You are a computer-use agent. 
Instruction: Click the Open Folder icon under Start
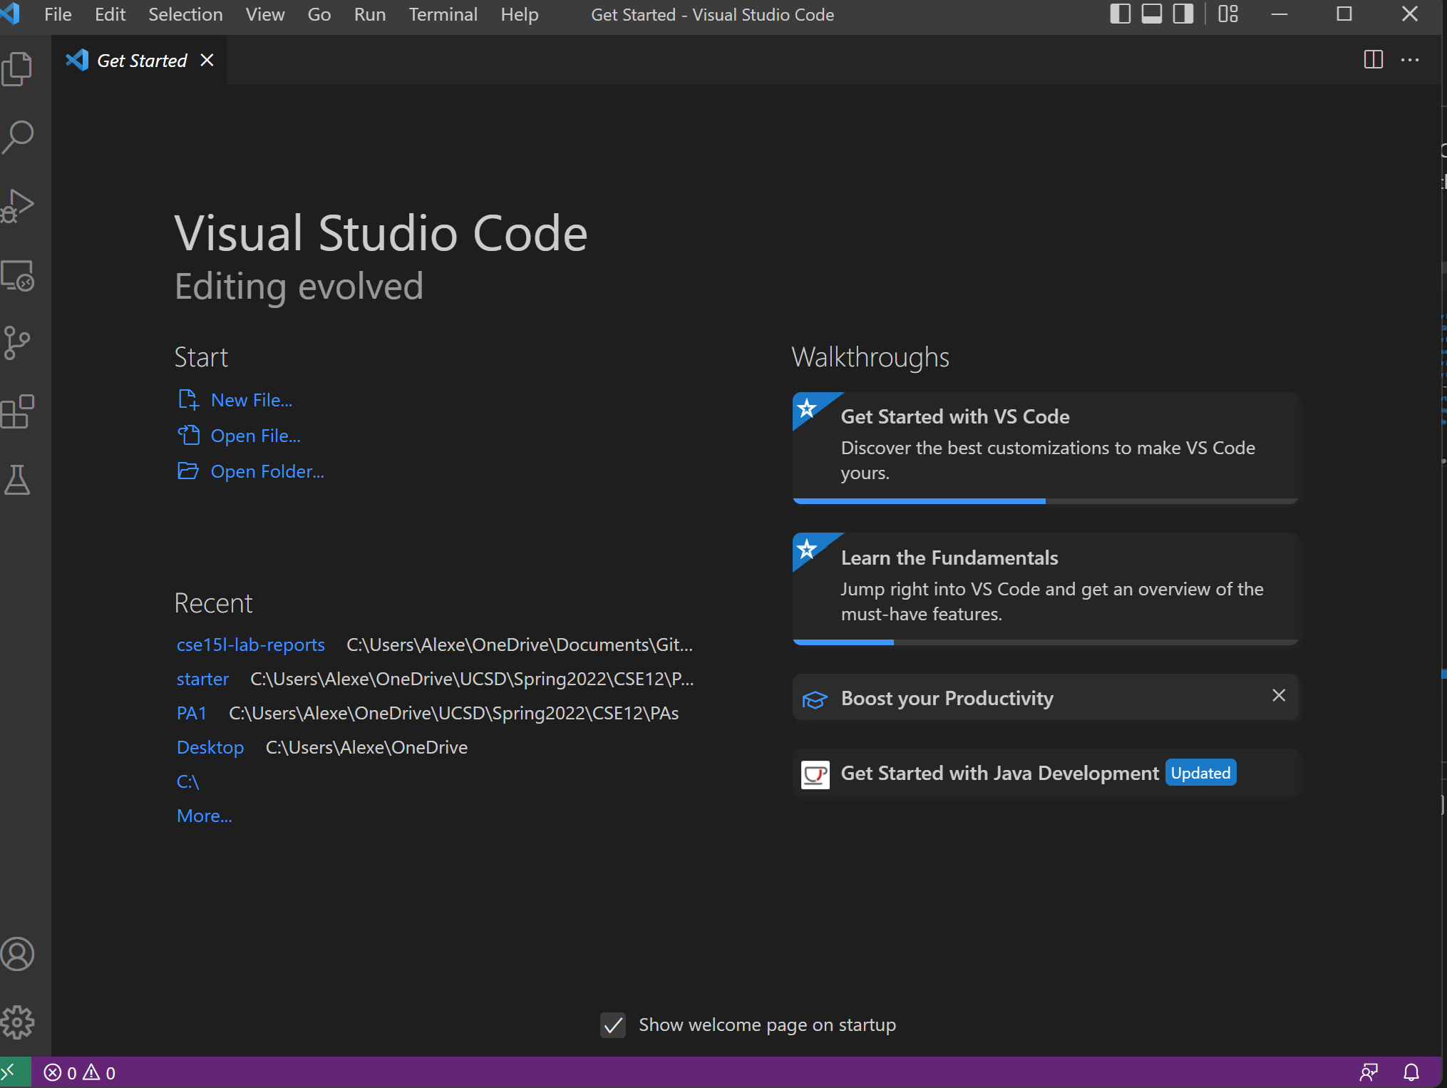[x=188, y=471]
